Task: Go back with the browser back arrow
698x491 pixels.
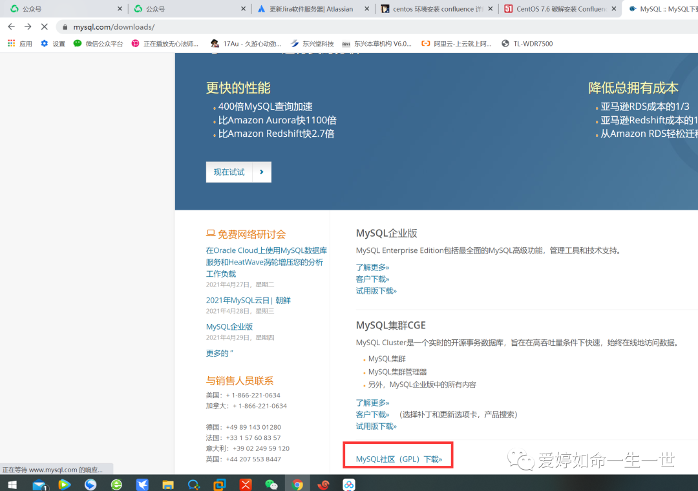Action: point(12,26)
